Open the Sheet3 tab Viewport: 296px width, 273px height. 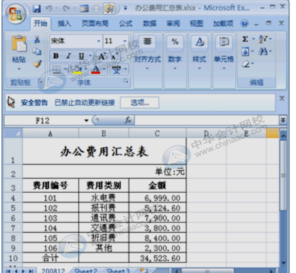(x=118, y=270)
